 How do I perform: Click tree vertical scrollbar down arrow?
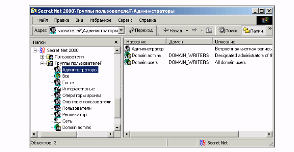[x=117, y=128]
